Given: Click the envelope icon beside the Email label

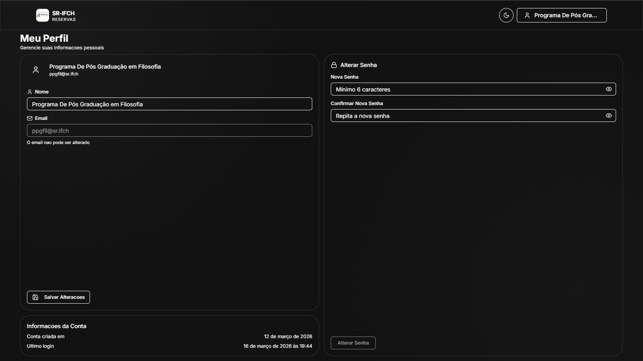Looking at the screenshot, I should point(30,118).
